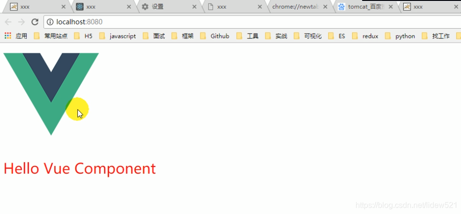Open the ES bookmark folder

point(337,36)
